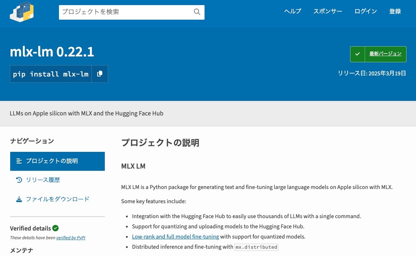The image size is (416, 256).
Task: Click the メンテナ heading
Action: (x=21, y=250)
